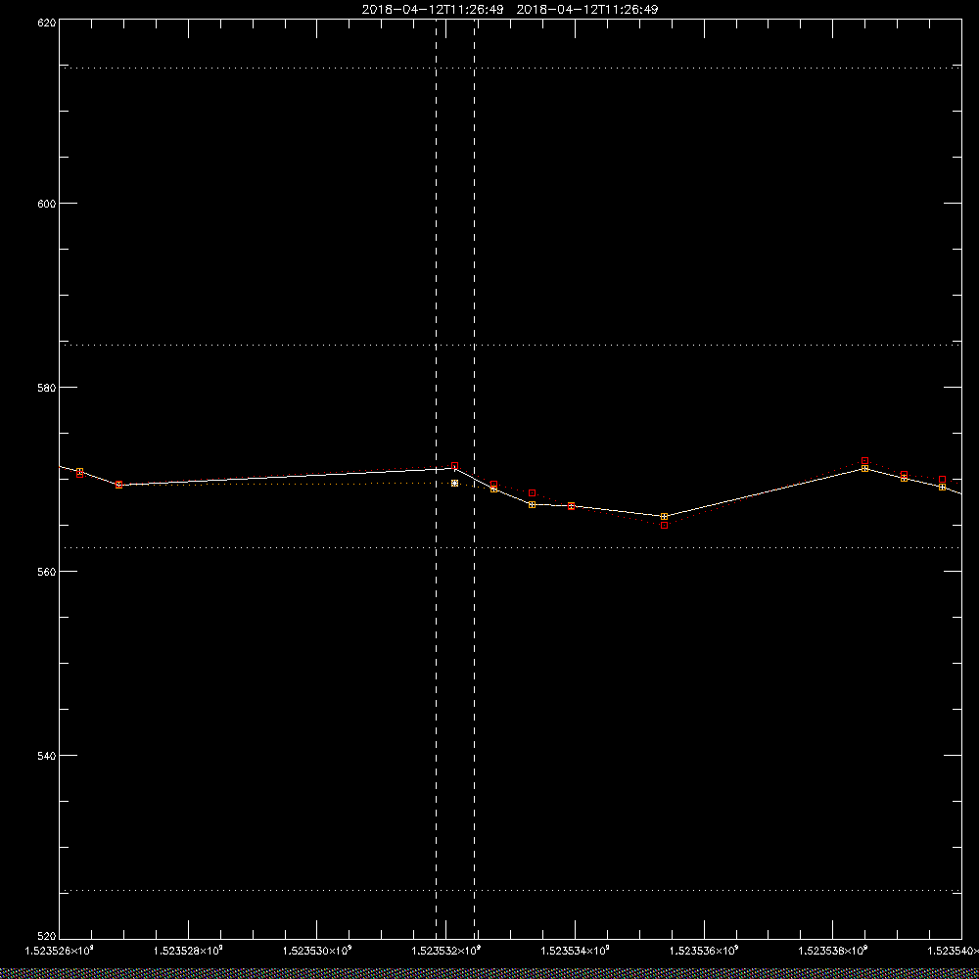This screenshot has width=979, height=979.
Task: Pick the red square between the dashed vertical lines
Action: (454, 466)
